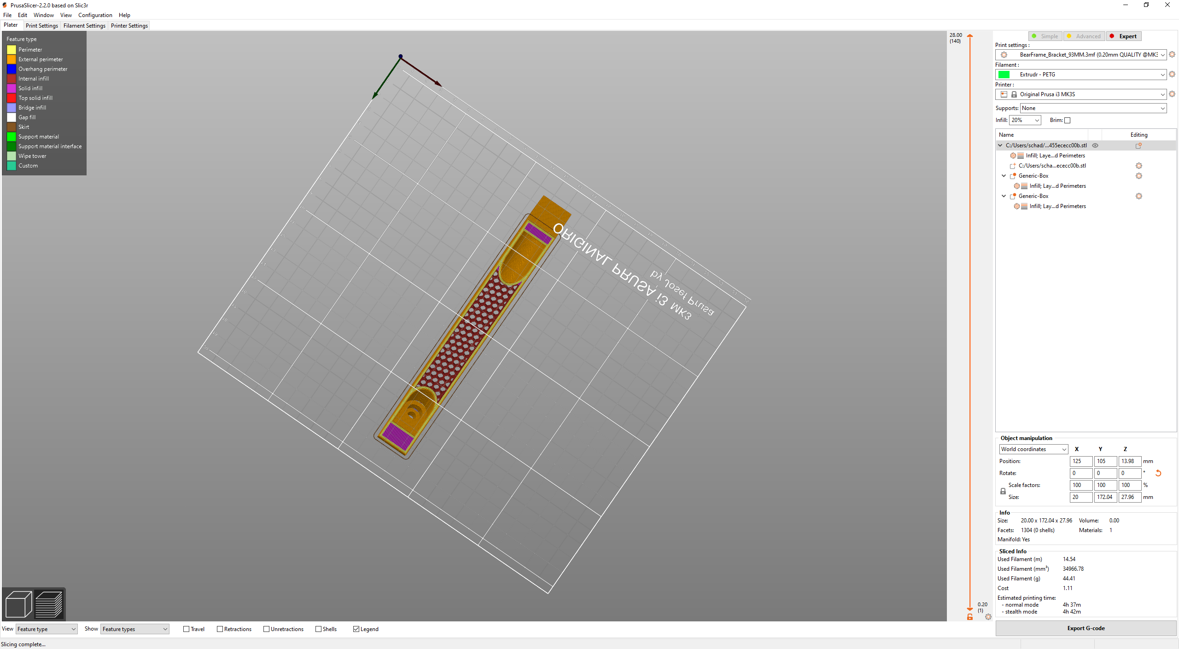
Task: Click the print settings edit cog icon
Action: tap(1172, 54)
